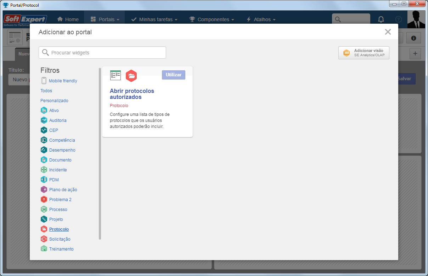Select the Personalizado filter

[x=54, y=101]
